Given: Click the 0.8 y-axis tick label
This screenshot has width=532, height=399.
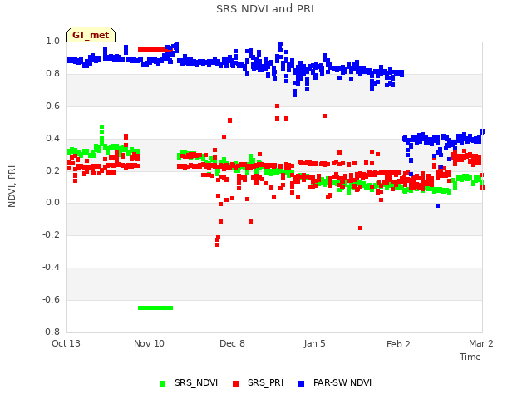Looking at the screenshot, I should (x=53, y=74).
